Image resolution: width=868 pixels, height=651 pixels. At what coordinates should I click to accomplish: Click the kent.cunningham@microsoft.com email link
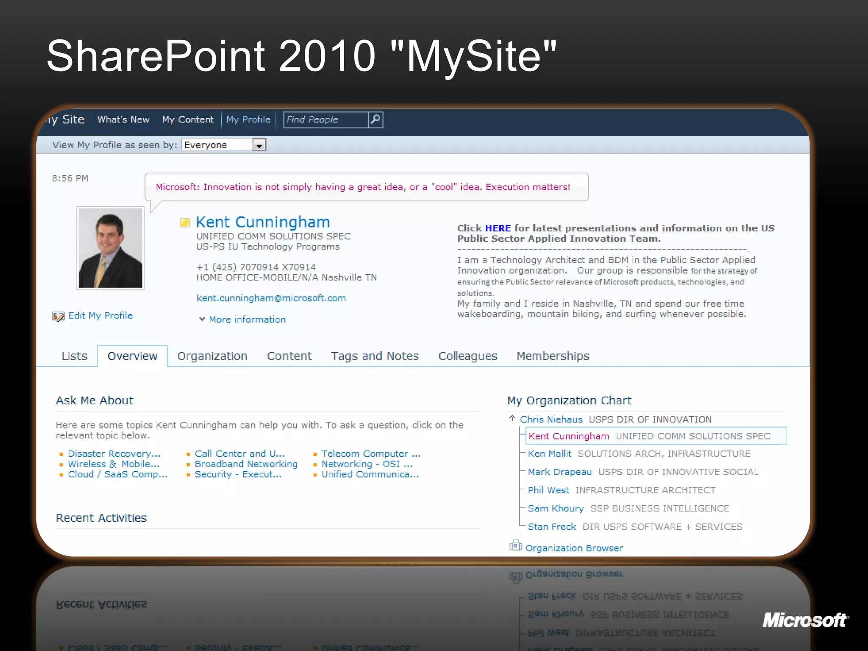271,298
